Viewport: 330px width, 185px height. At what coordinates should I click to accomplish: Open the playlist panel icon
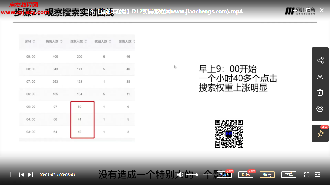pyautogui.click(x=317, y=175)
